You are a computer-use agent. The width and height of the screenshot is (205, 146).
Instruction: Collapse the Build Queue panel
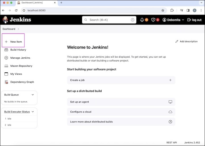point(33,95)
